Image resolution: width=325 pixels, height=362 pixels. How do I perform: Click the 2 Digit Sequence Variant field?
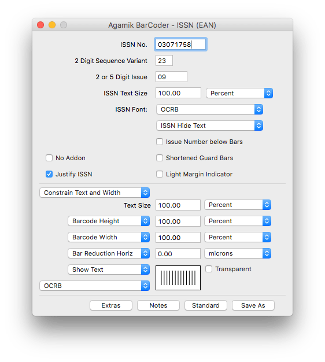pos(164,61)
